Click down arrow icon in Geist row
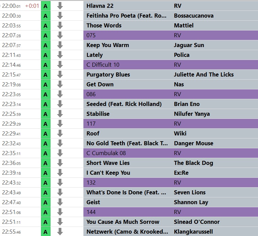This screenshot has height=236, width=258. 60,202
